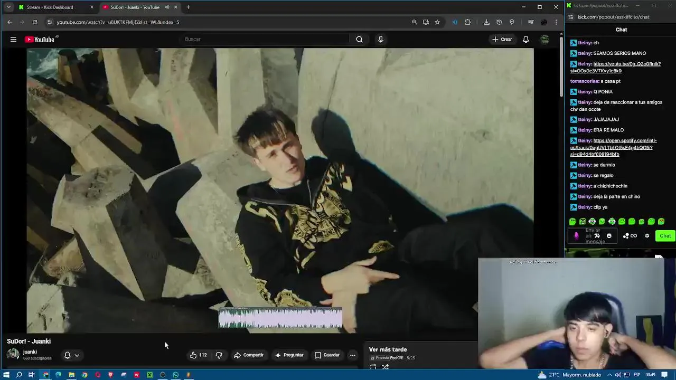Image resolution: width=676 pixels, height=380 pixels.
Task: Send message with green Chat button
Action: [665, 236]
